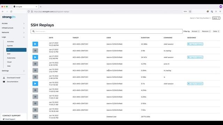Show more toolbar extensions chevron
Screen dimensions: 223x125
216,11
